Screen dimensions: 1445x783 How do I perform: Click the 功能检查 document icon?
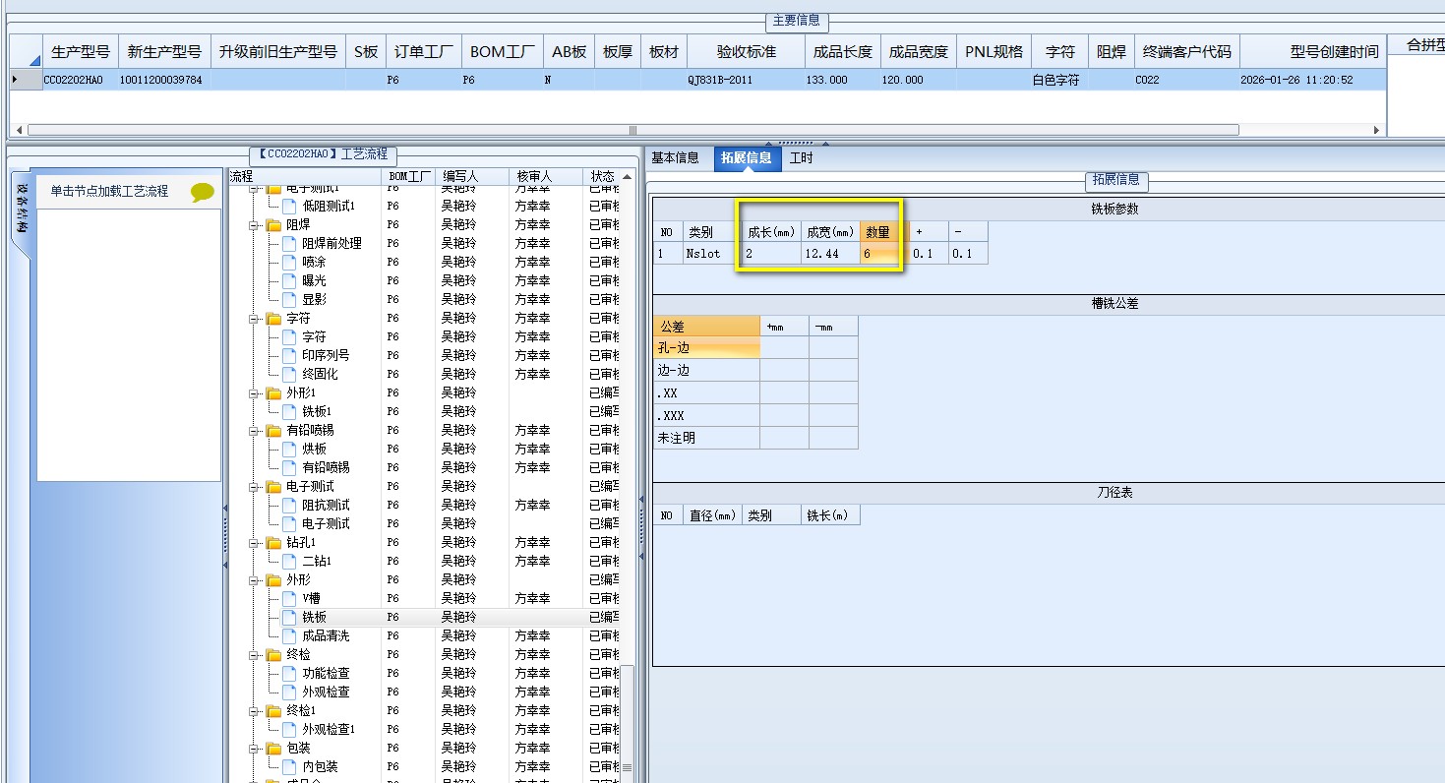(289, 674)
